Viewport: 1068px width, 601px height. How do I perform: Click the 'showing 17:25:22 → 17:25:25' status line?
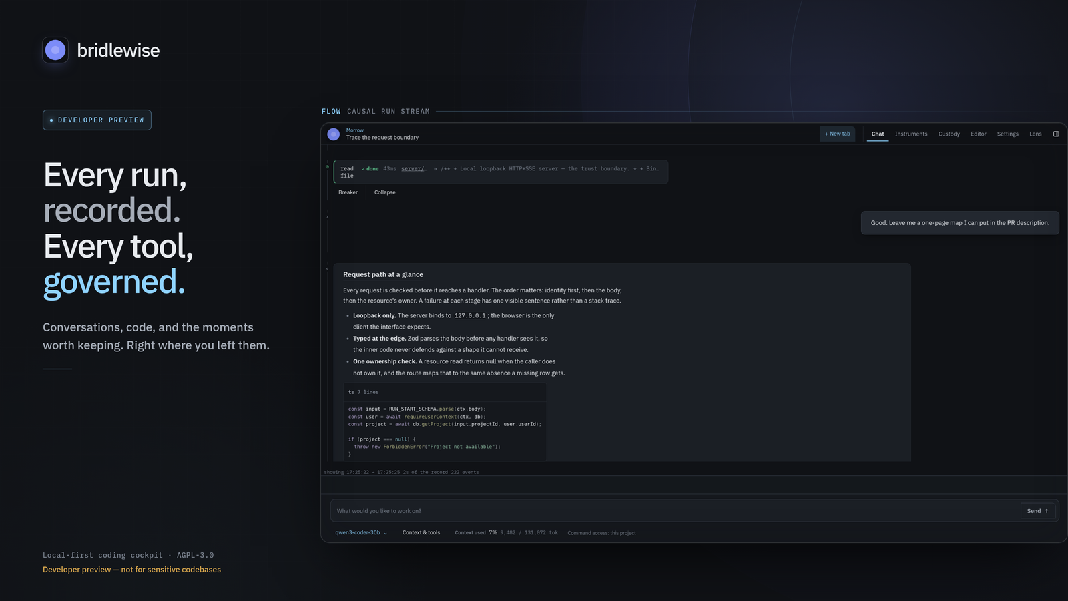(401, 472)
